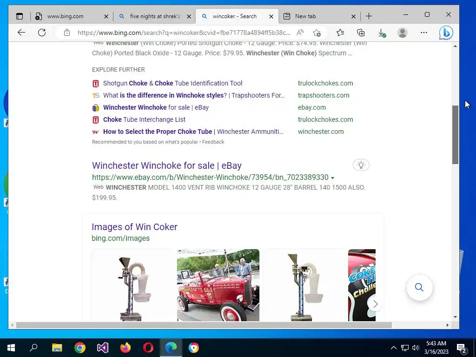Open the volume speaker tray icon
This screenshot has width=476, height=357.
pyautogui.click(x=416, y=348)
